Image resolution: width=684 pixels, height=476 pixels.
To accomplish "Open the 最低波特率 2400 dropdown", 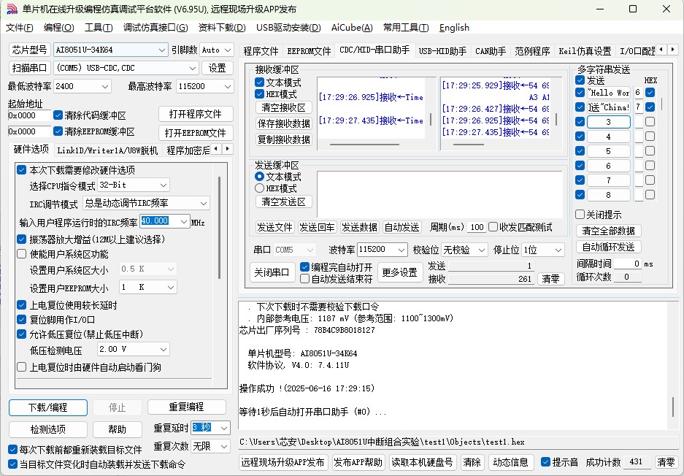I will [104, 86].
